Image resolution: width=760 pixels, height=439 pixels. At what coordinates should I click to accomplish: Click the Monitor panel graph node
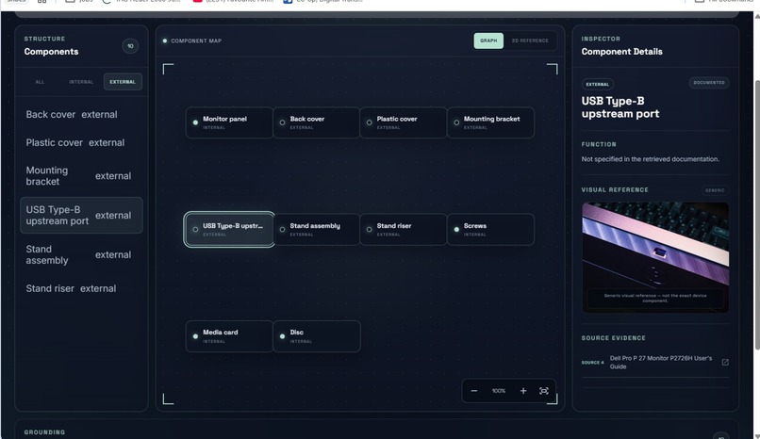(x=229, y=122)
